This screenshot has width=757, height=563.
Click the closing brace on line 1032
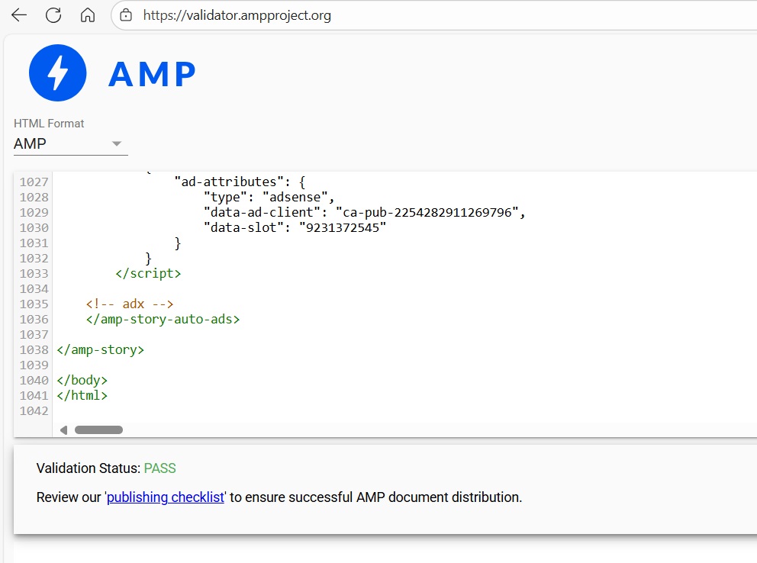tap(148, 258)
